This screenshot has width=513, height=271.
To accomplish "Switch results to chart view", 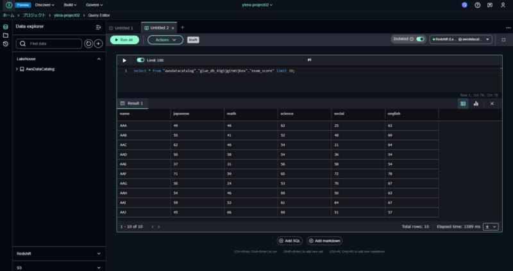I will click(x=476, y=103).
